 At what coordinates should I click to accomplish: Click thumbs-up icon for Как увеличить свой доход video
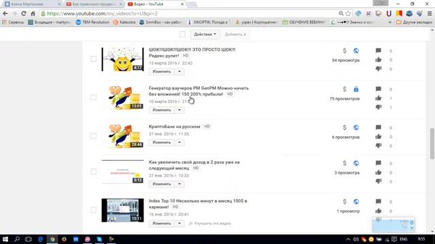point(378,172)
